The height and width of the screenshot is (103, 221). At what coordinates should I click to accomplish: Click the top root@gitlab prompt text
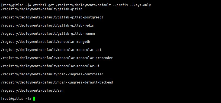click(16, 5)
